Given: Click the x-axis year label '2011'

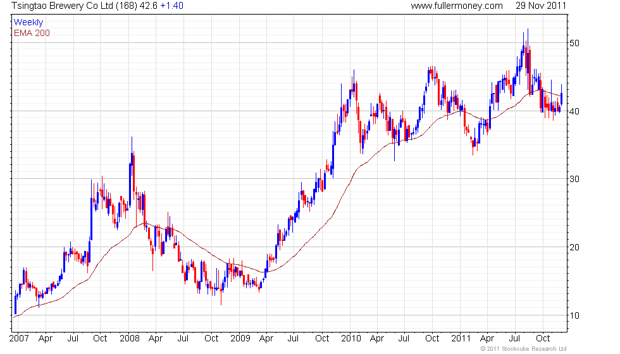Looking at the screenshot, I should tap(461, 339).
